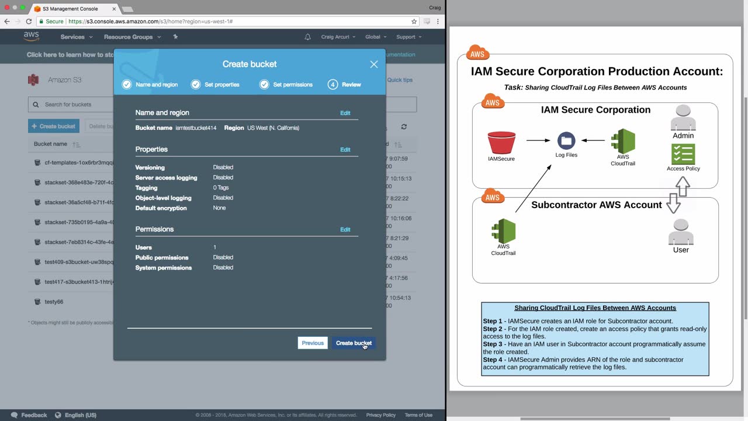Expand the Resource Groups dropdown
Screen dimensions: 748x421
(131, 37)
